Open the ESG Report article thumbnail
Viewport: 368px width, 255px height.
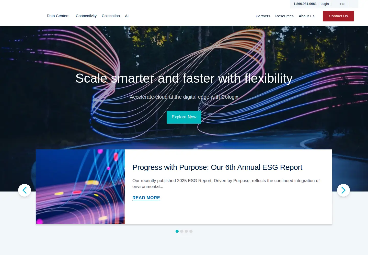(80, 187)
